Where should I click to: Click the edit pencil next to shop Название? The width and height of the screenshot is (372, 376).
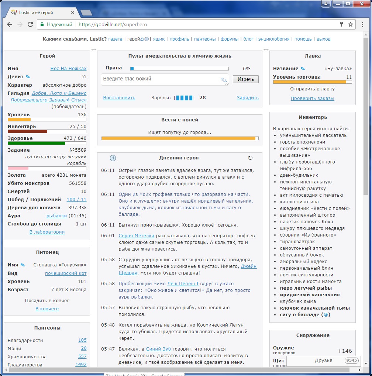click(303, 69)
